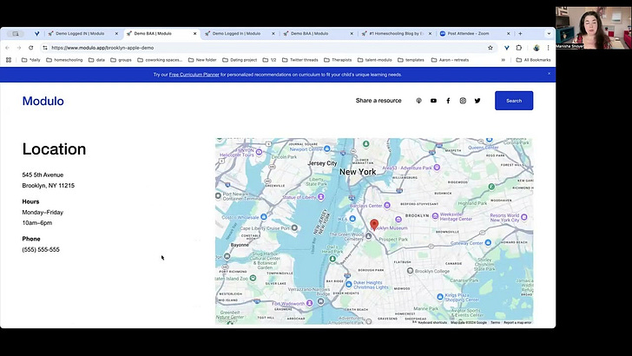632x356 pixels.
Task: Click the browser forward arrow
Action: 19,48
